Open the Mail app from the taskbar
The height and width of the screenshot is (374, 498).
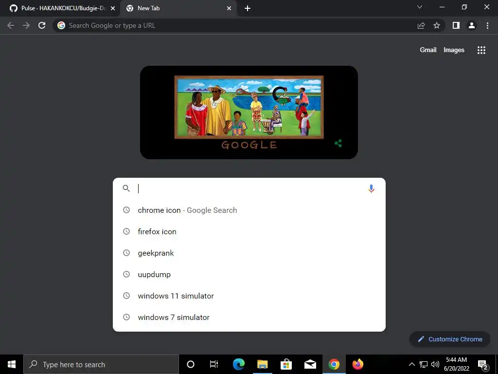click(310, 364)
